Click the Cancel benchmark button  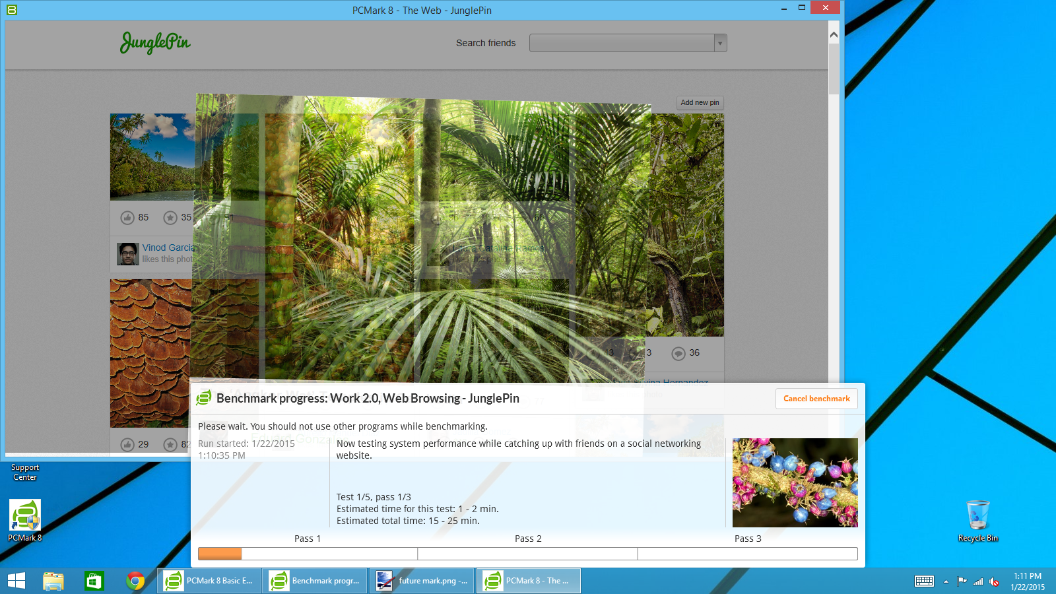(x=816, y=399)
